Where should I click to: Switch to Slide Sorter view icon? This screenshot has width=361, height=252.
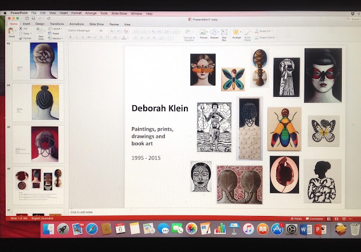tap(336, 219)
